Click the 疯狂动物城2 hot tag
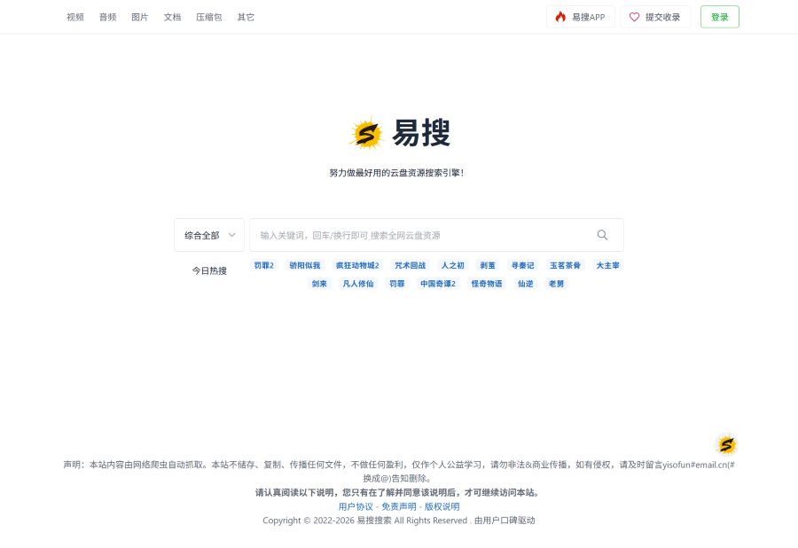 point(357,265)
